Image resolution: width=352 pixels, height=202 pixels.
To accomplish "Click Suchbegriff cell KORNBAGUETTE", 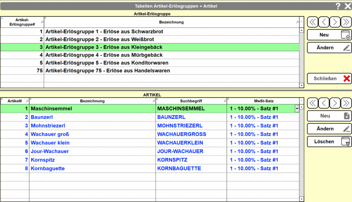I will coord(191,168).
